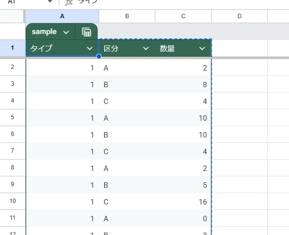
Task: Click cell with value 5 in row 9
Action: [183, 185]
